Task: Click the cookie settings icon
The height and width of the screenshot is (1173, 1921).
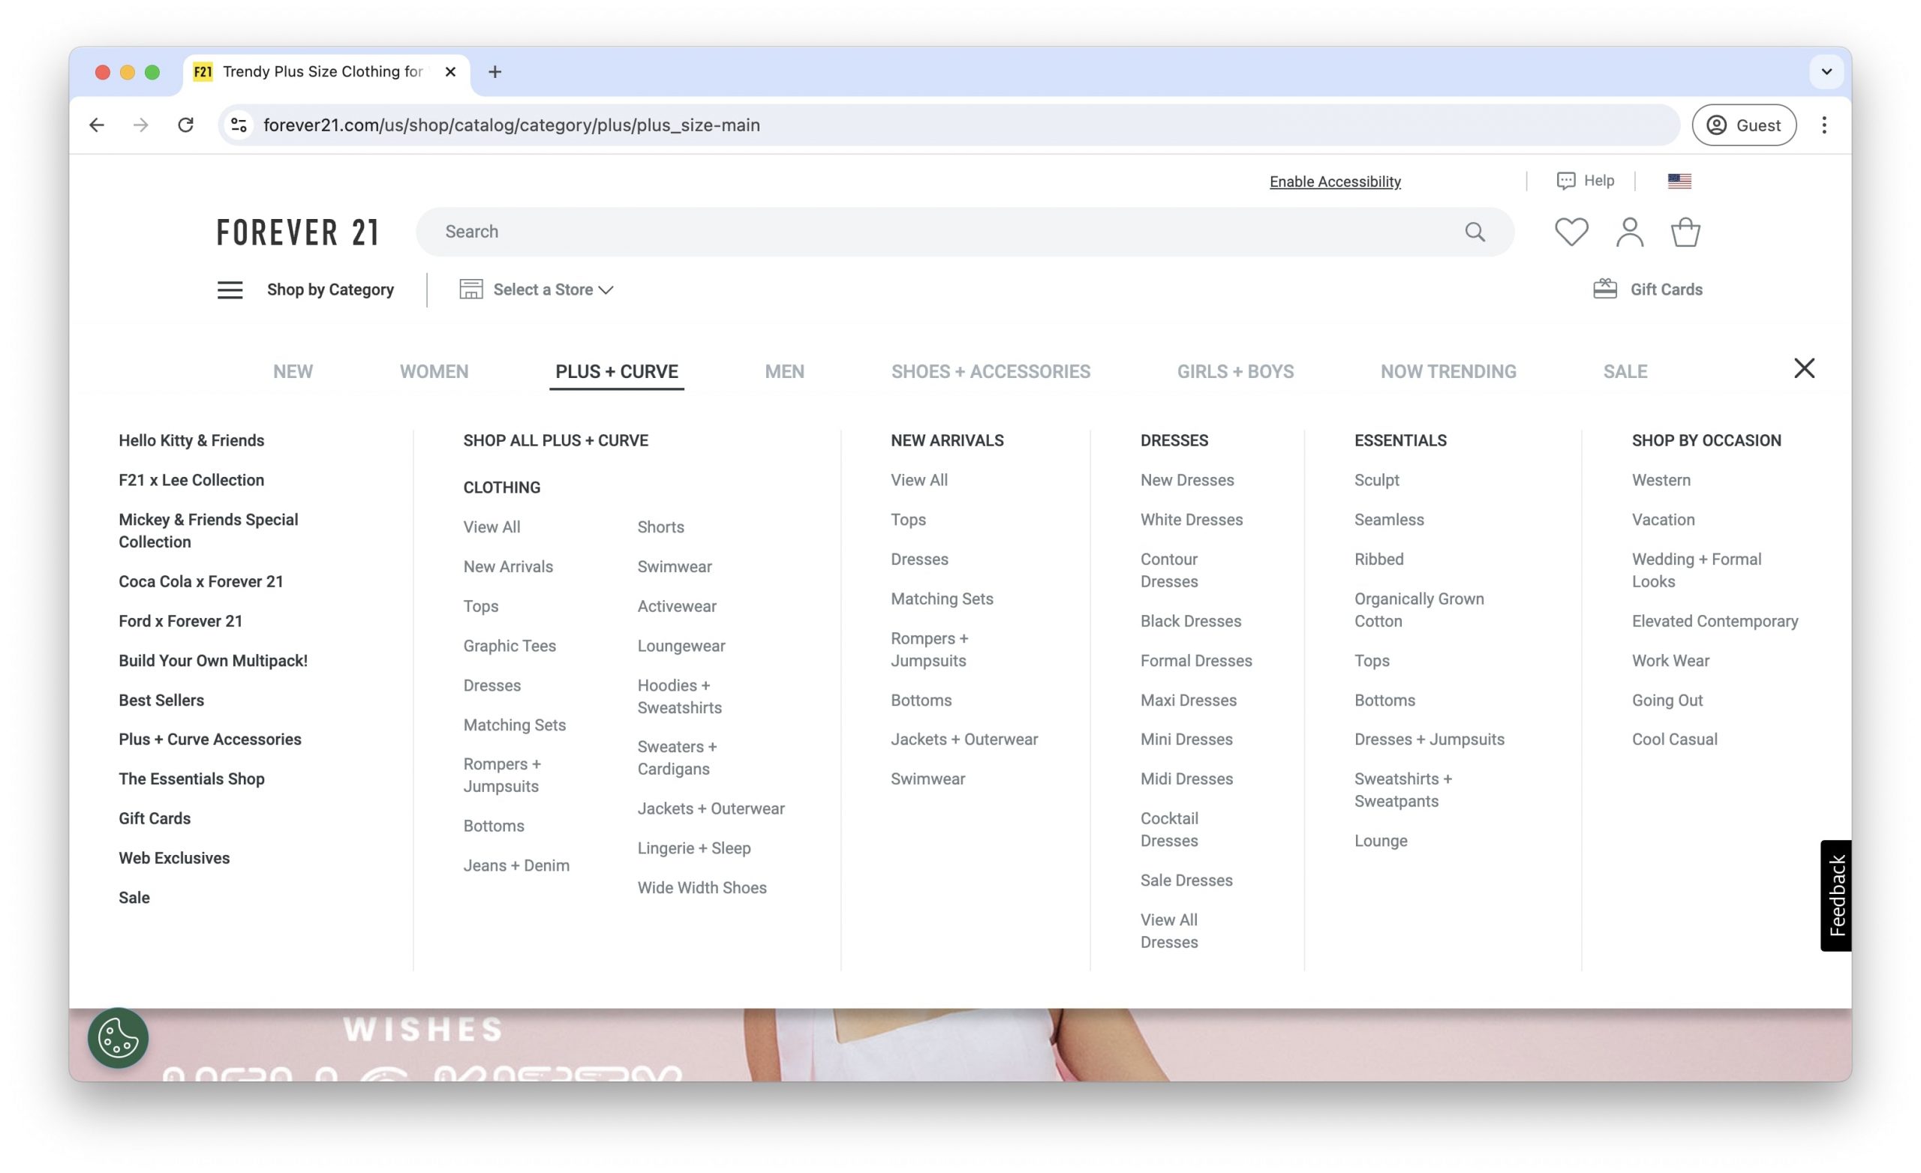Action: [x=116, y=1037]
